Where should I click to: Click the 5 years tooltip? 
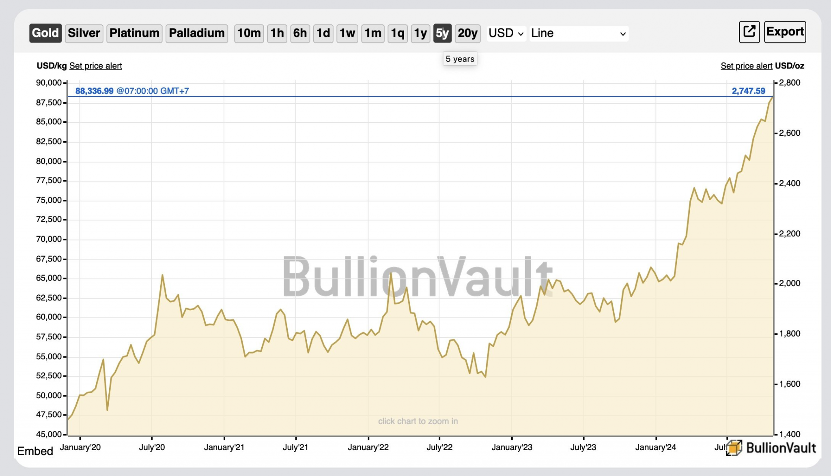460,59
